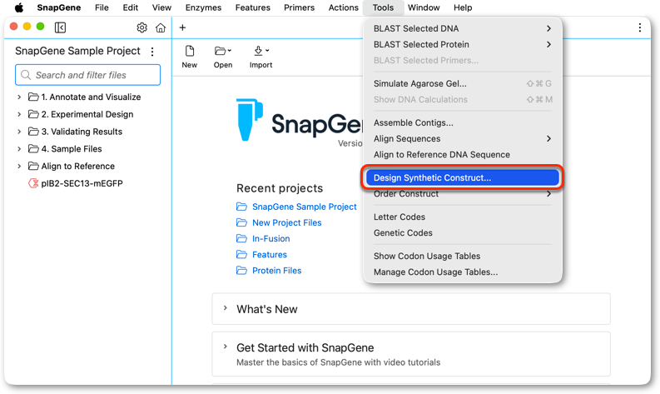Expand the 2. Experimental Design folder

click(x=19, y=114)
